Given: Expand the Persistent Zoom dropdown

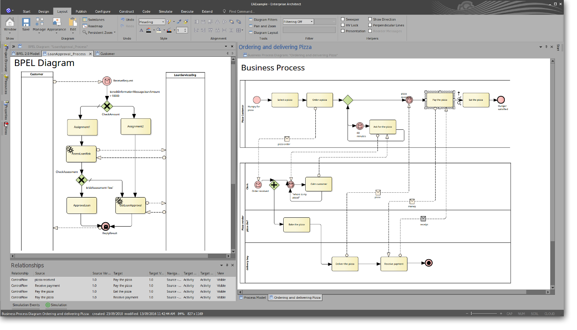Looking at the screenshot, I should (115, 33).
